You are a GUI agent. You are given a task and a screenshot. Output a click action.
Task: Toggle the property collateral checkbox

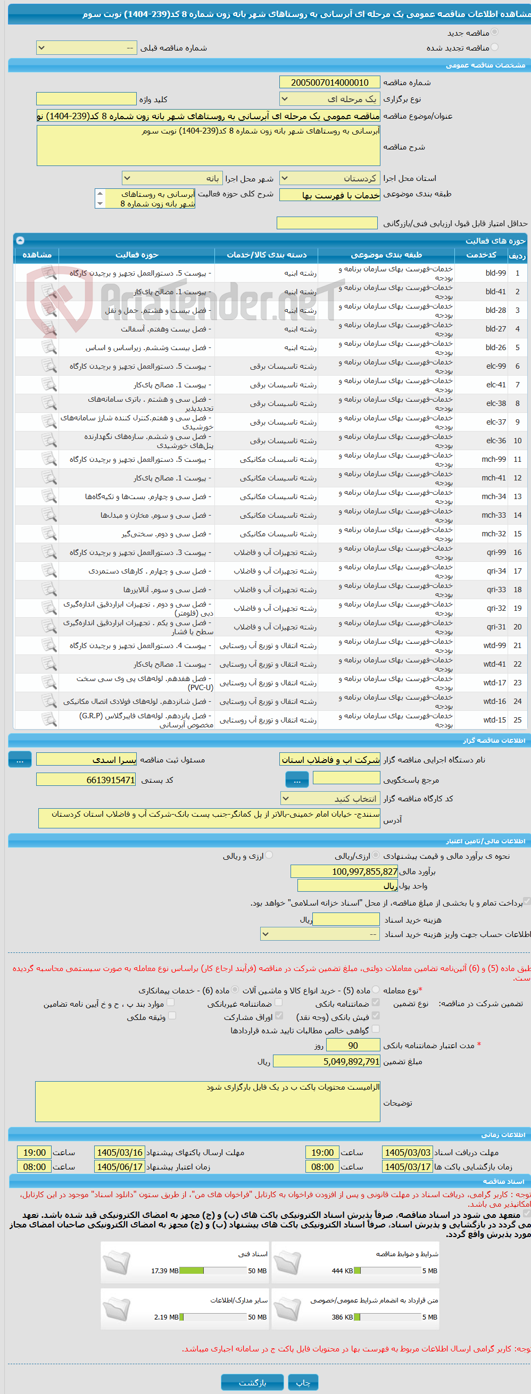click(172, 1016)
